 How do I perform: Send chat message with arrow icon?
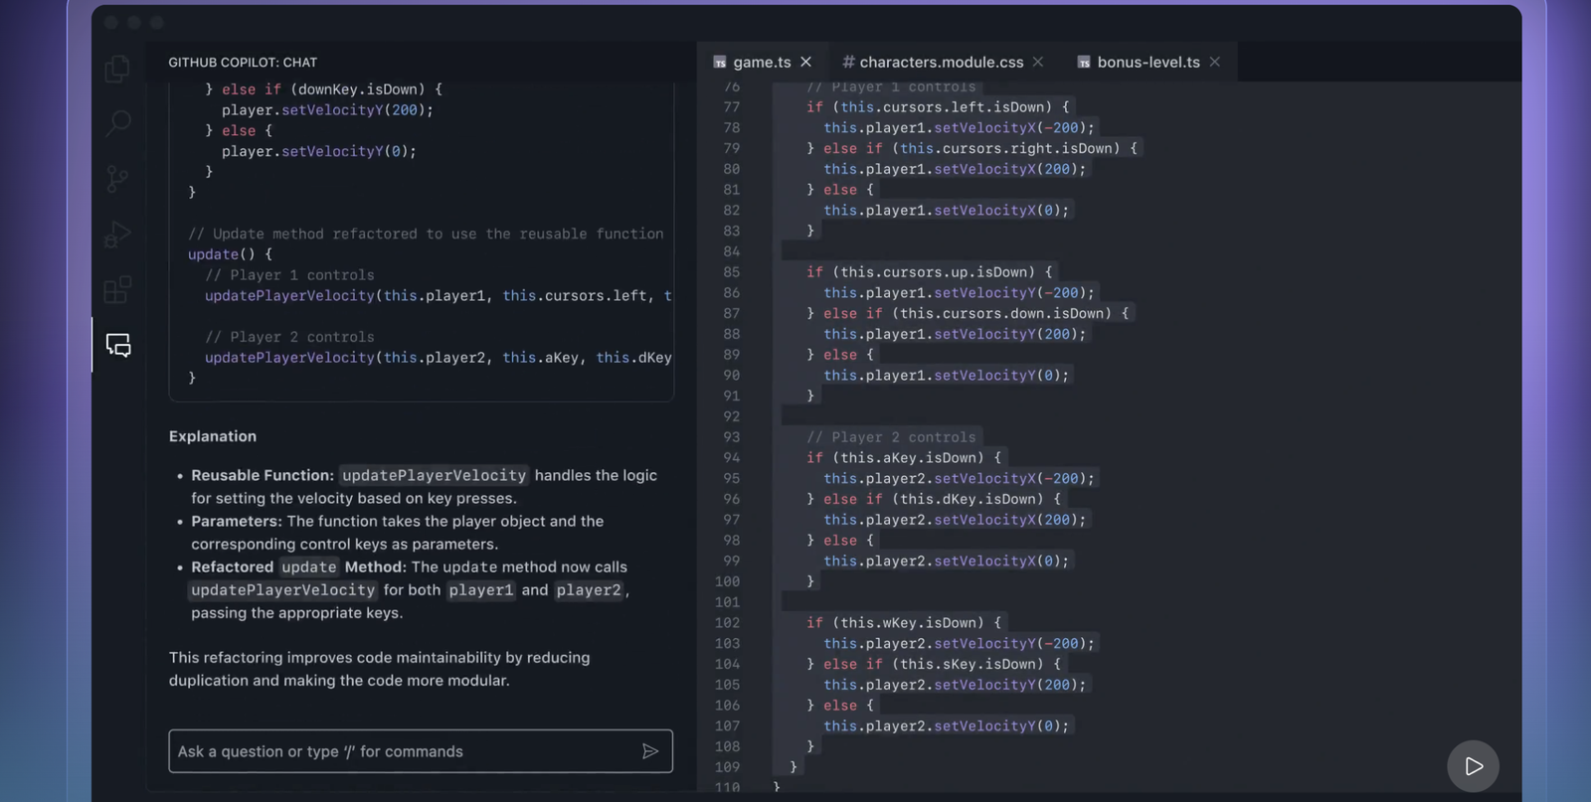(650, 751)
